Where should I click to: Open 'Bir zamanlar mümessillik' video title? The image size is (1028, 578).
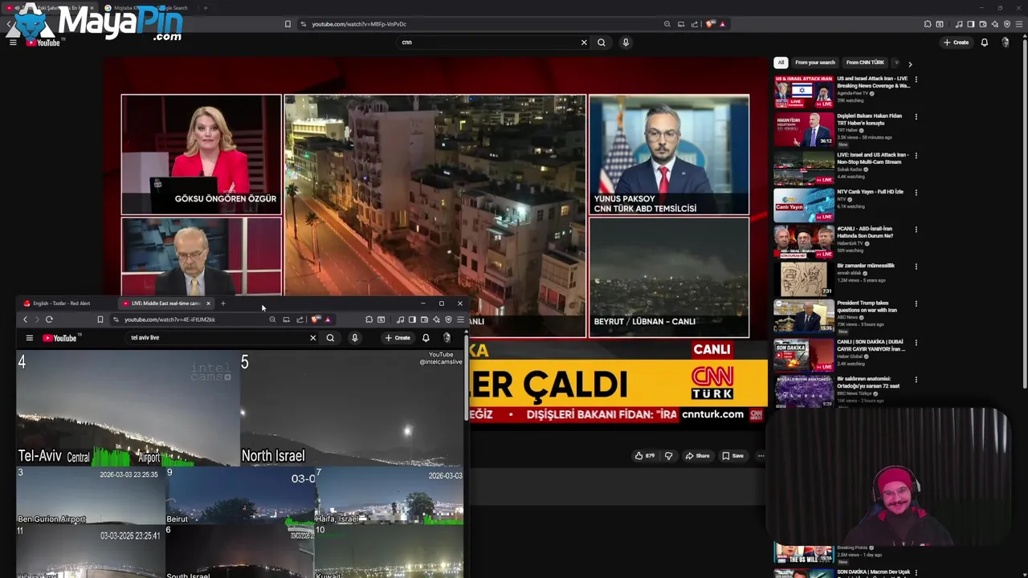[x=866, y=266]
